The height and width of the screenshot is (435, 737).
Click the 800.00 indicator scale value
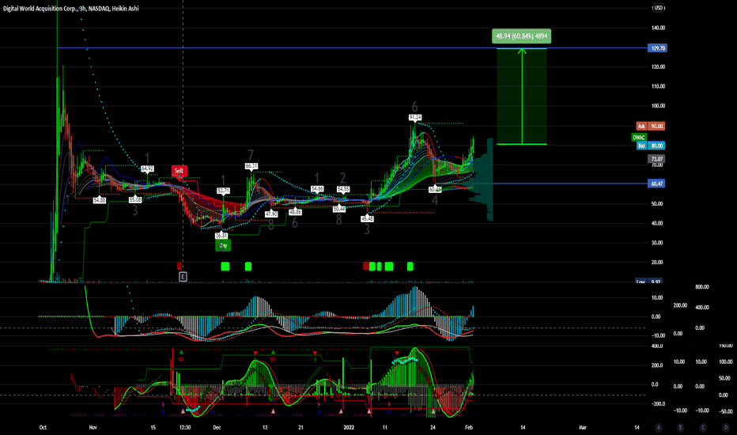click(x=702, y=287)
